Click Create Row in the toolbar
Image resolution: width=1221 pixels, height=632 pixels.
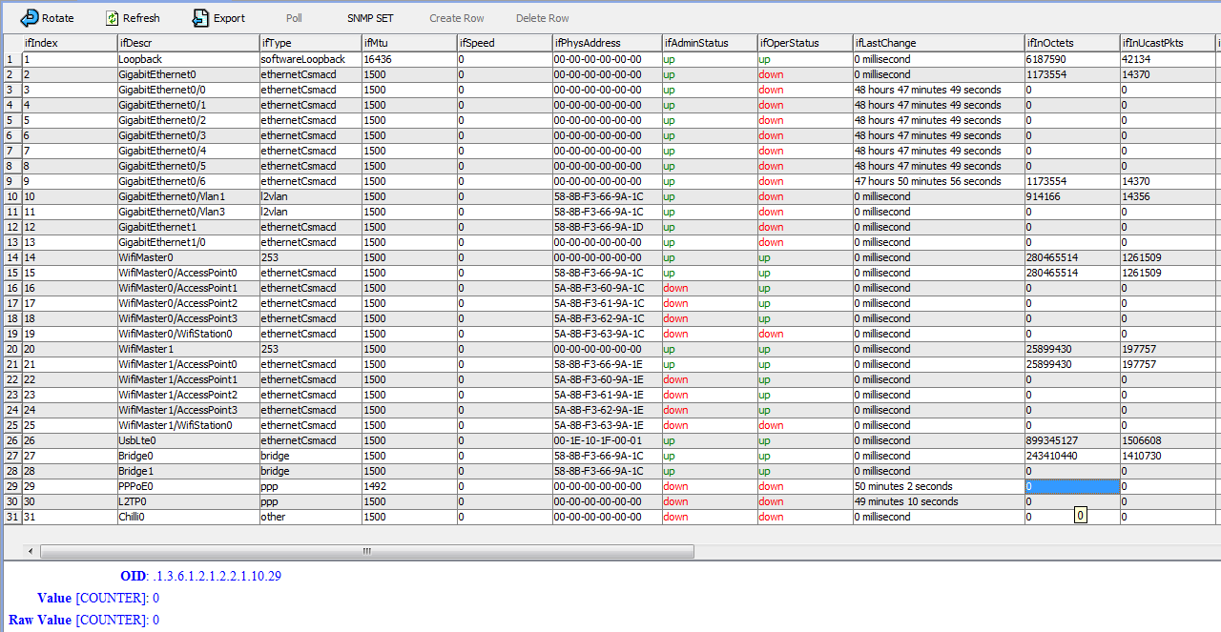(x=456, y=17)
